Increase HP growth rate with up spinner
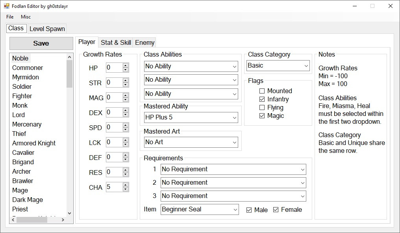 [x=126, y=66]
